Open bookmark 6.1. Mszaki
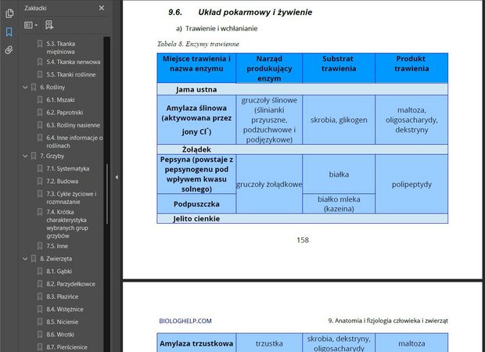This screenshot has width=485, height=352. pyautogui.click(x=60, y=100)
